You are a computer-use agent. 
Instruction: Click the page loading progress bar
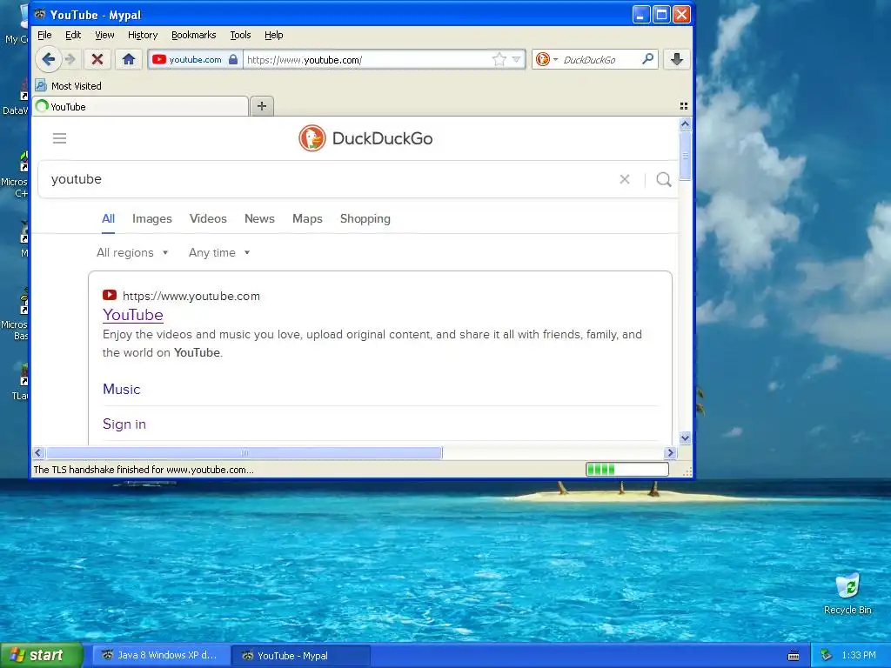click(x=627, y=469)
